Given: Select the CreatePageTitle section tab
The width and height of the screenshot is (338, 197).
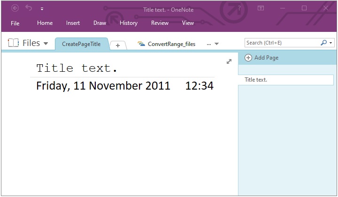Looking at the screenshot, I should [x=81, y=44].
